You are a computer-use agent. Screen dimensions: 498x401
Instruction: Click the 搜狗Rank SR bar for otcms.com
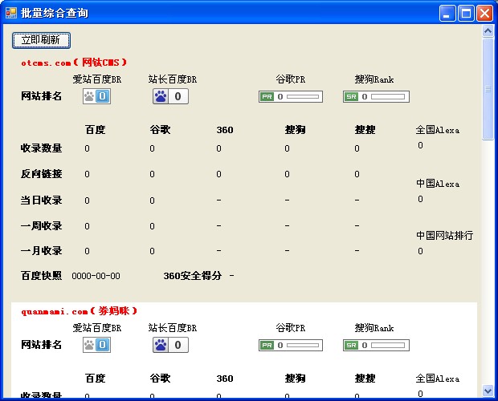(376, 97)
